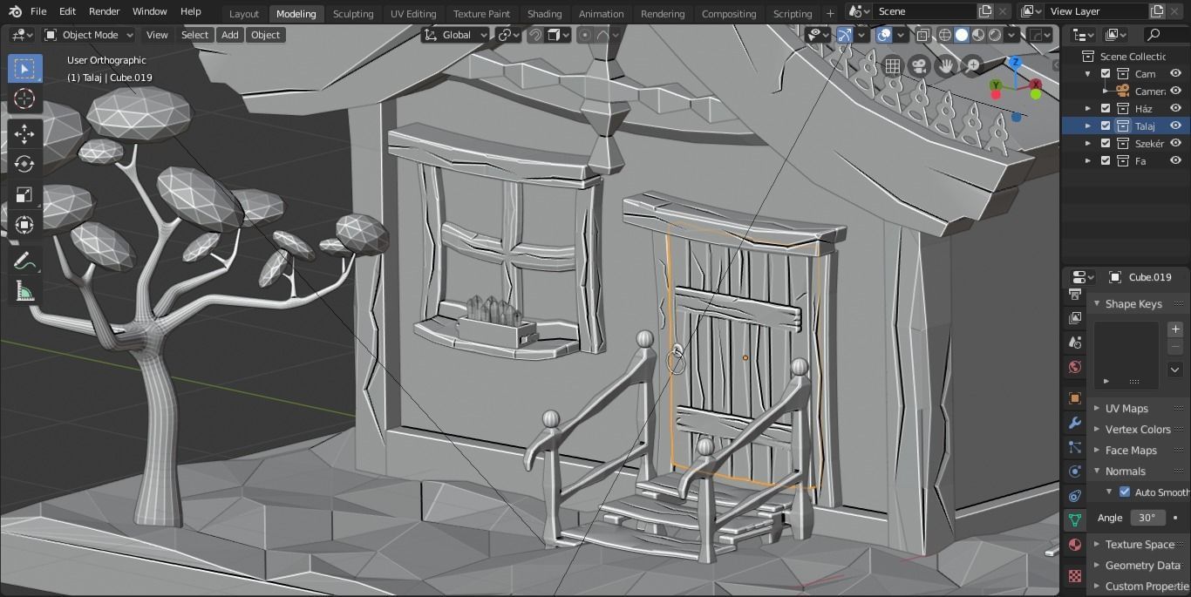
Task: Open Object properties orange square tab
Action: [x=1074, y=398]
